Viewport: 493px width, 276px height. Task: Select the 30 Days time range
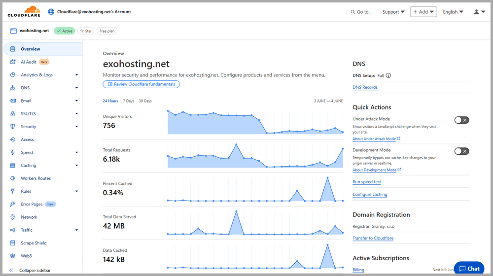coord(145,101)
